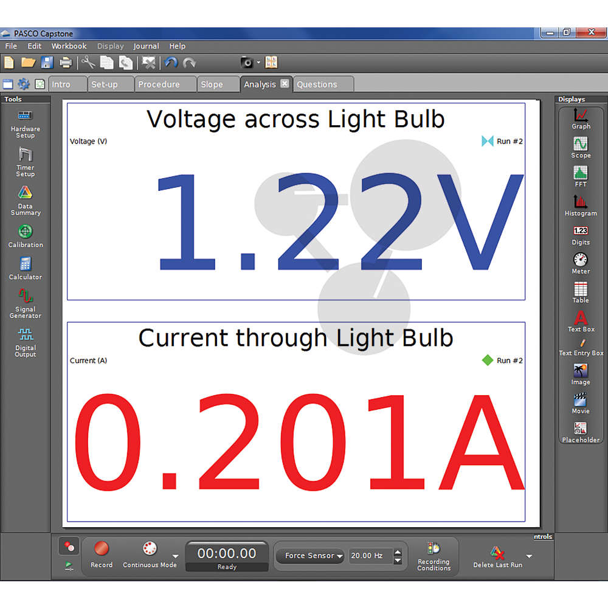Click the print toolbar icon
Image resolution: width=608 pixels, height=608 pixels.
point(66,63)
